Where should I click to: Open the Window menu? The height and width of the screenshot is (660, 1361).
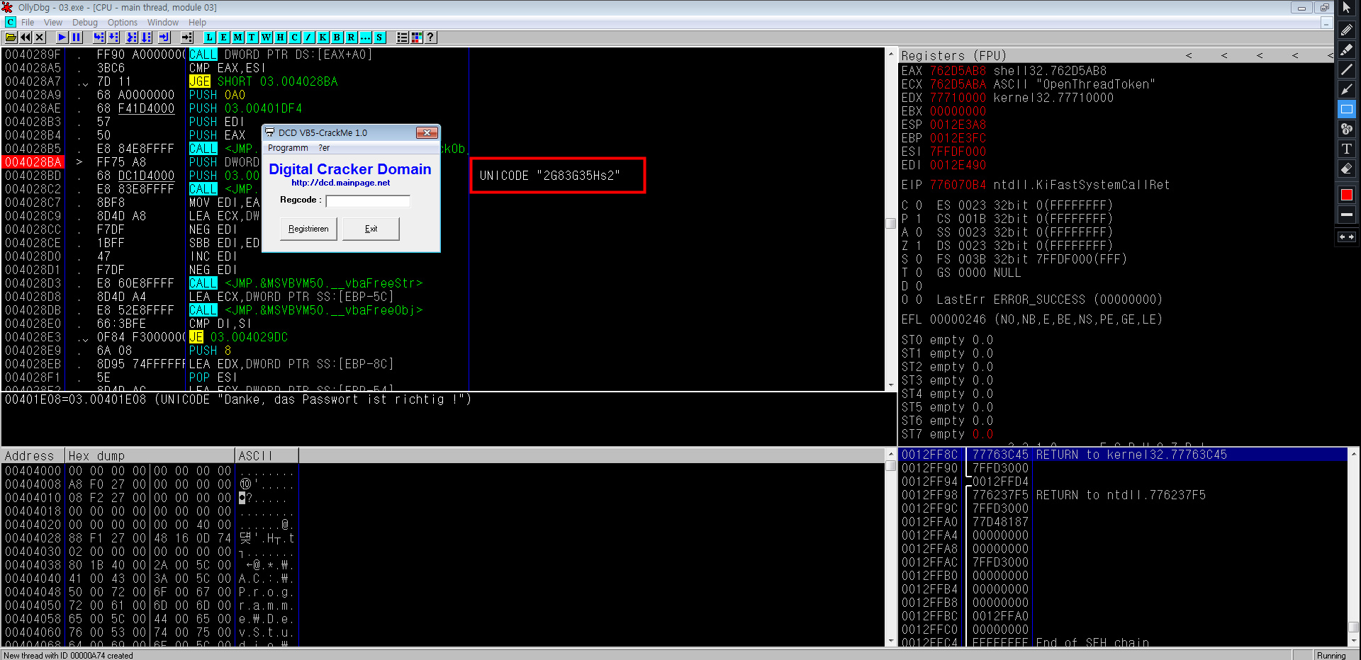pos(163,23)
